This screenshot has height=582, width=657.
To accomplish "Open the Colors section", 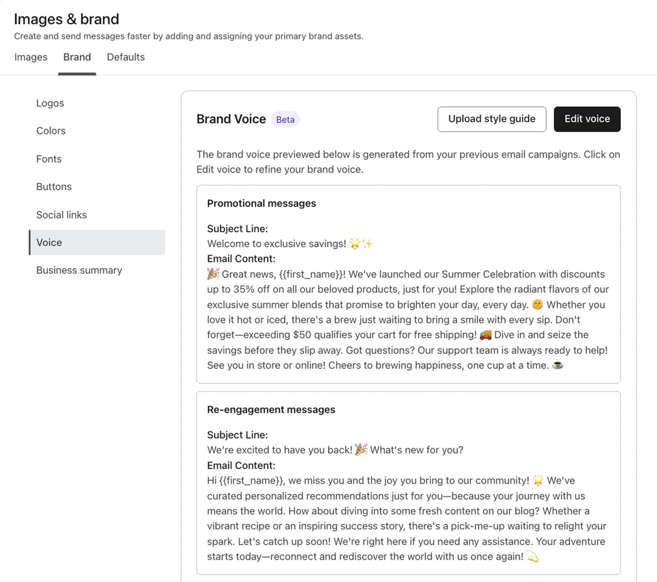I will [51, 131].
